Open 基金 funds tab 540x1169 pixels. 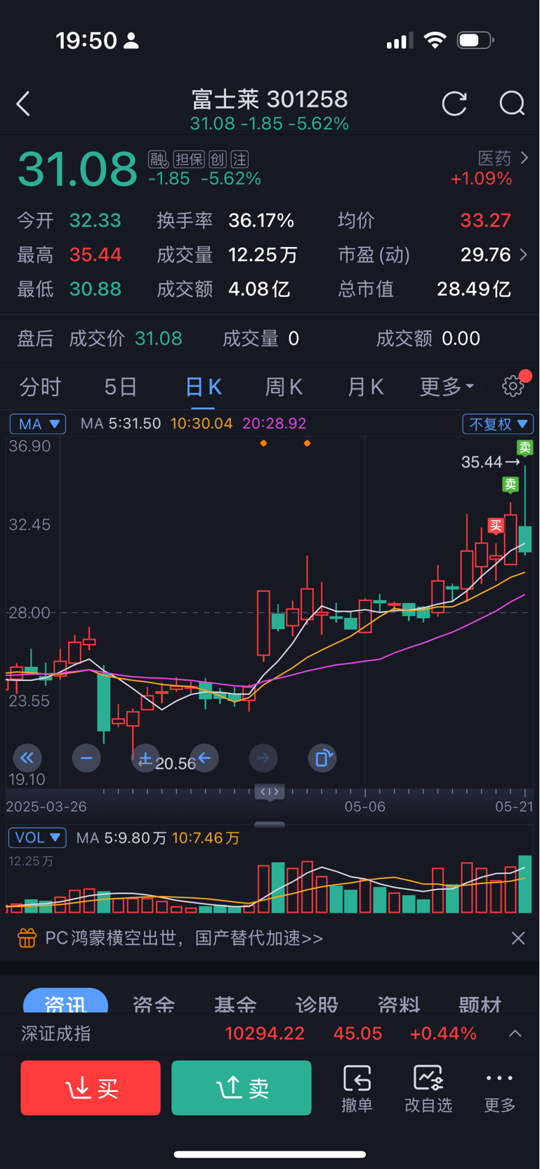[235, 1003]
